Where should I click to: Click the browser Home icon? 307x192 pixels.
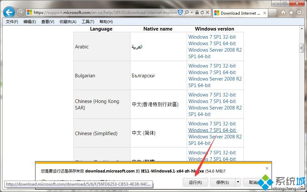coord(283,12)
